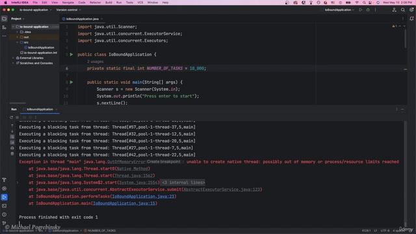Open the io-bound-application project dropdown
Screen dimensions: 416x234
pos(36,10)
